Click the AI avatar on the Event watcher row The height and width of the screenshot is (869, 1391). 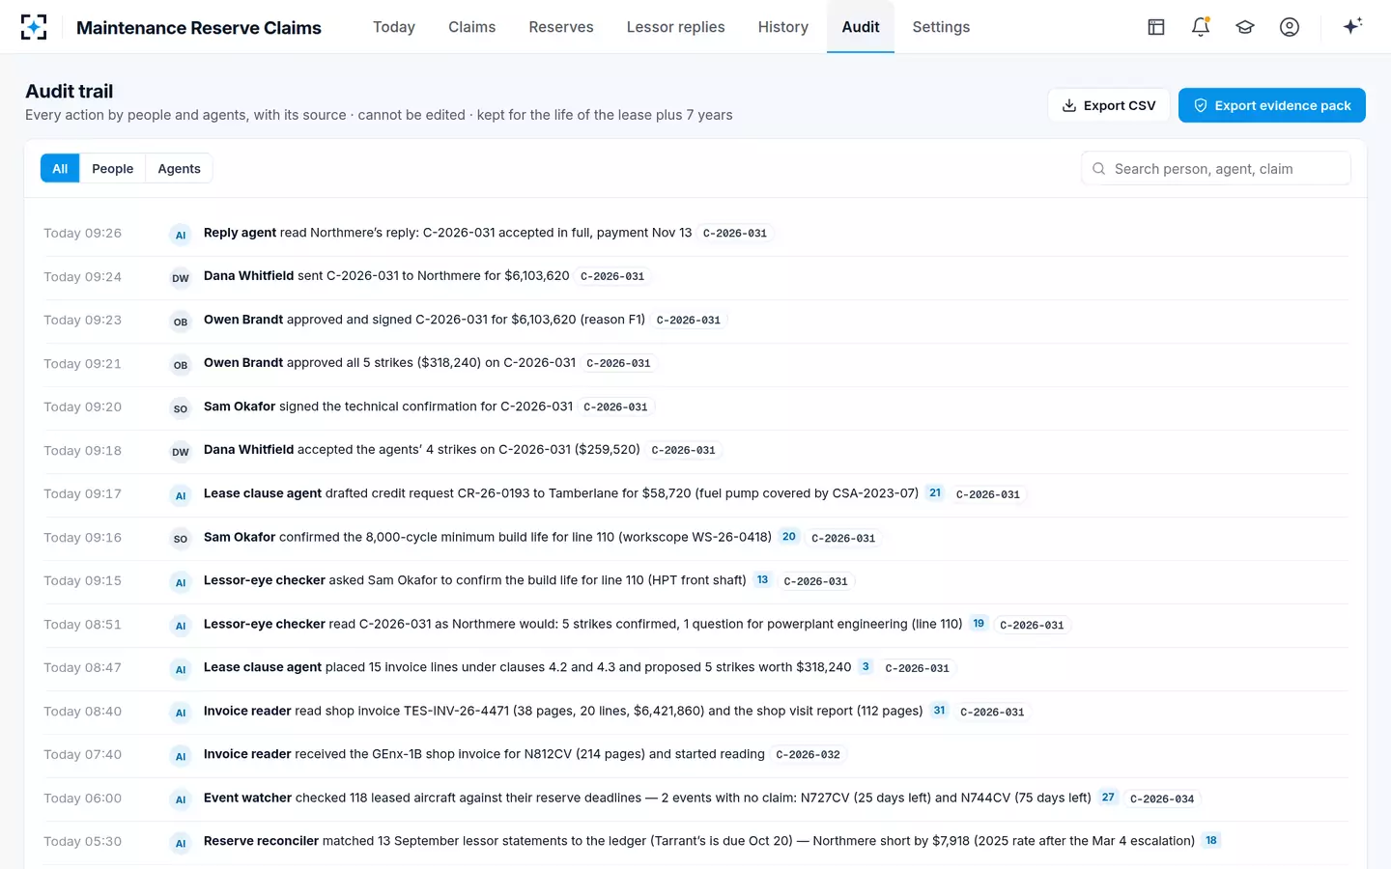pyautogui.click(x=181, y=799)
